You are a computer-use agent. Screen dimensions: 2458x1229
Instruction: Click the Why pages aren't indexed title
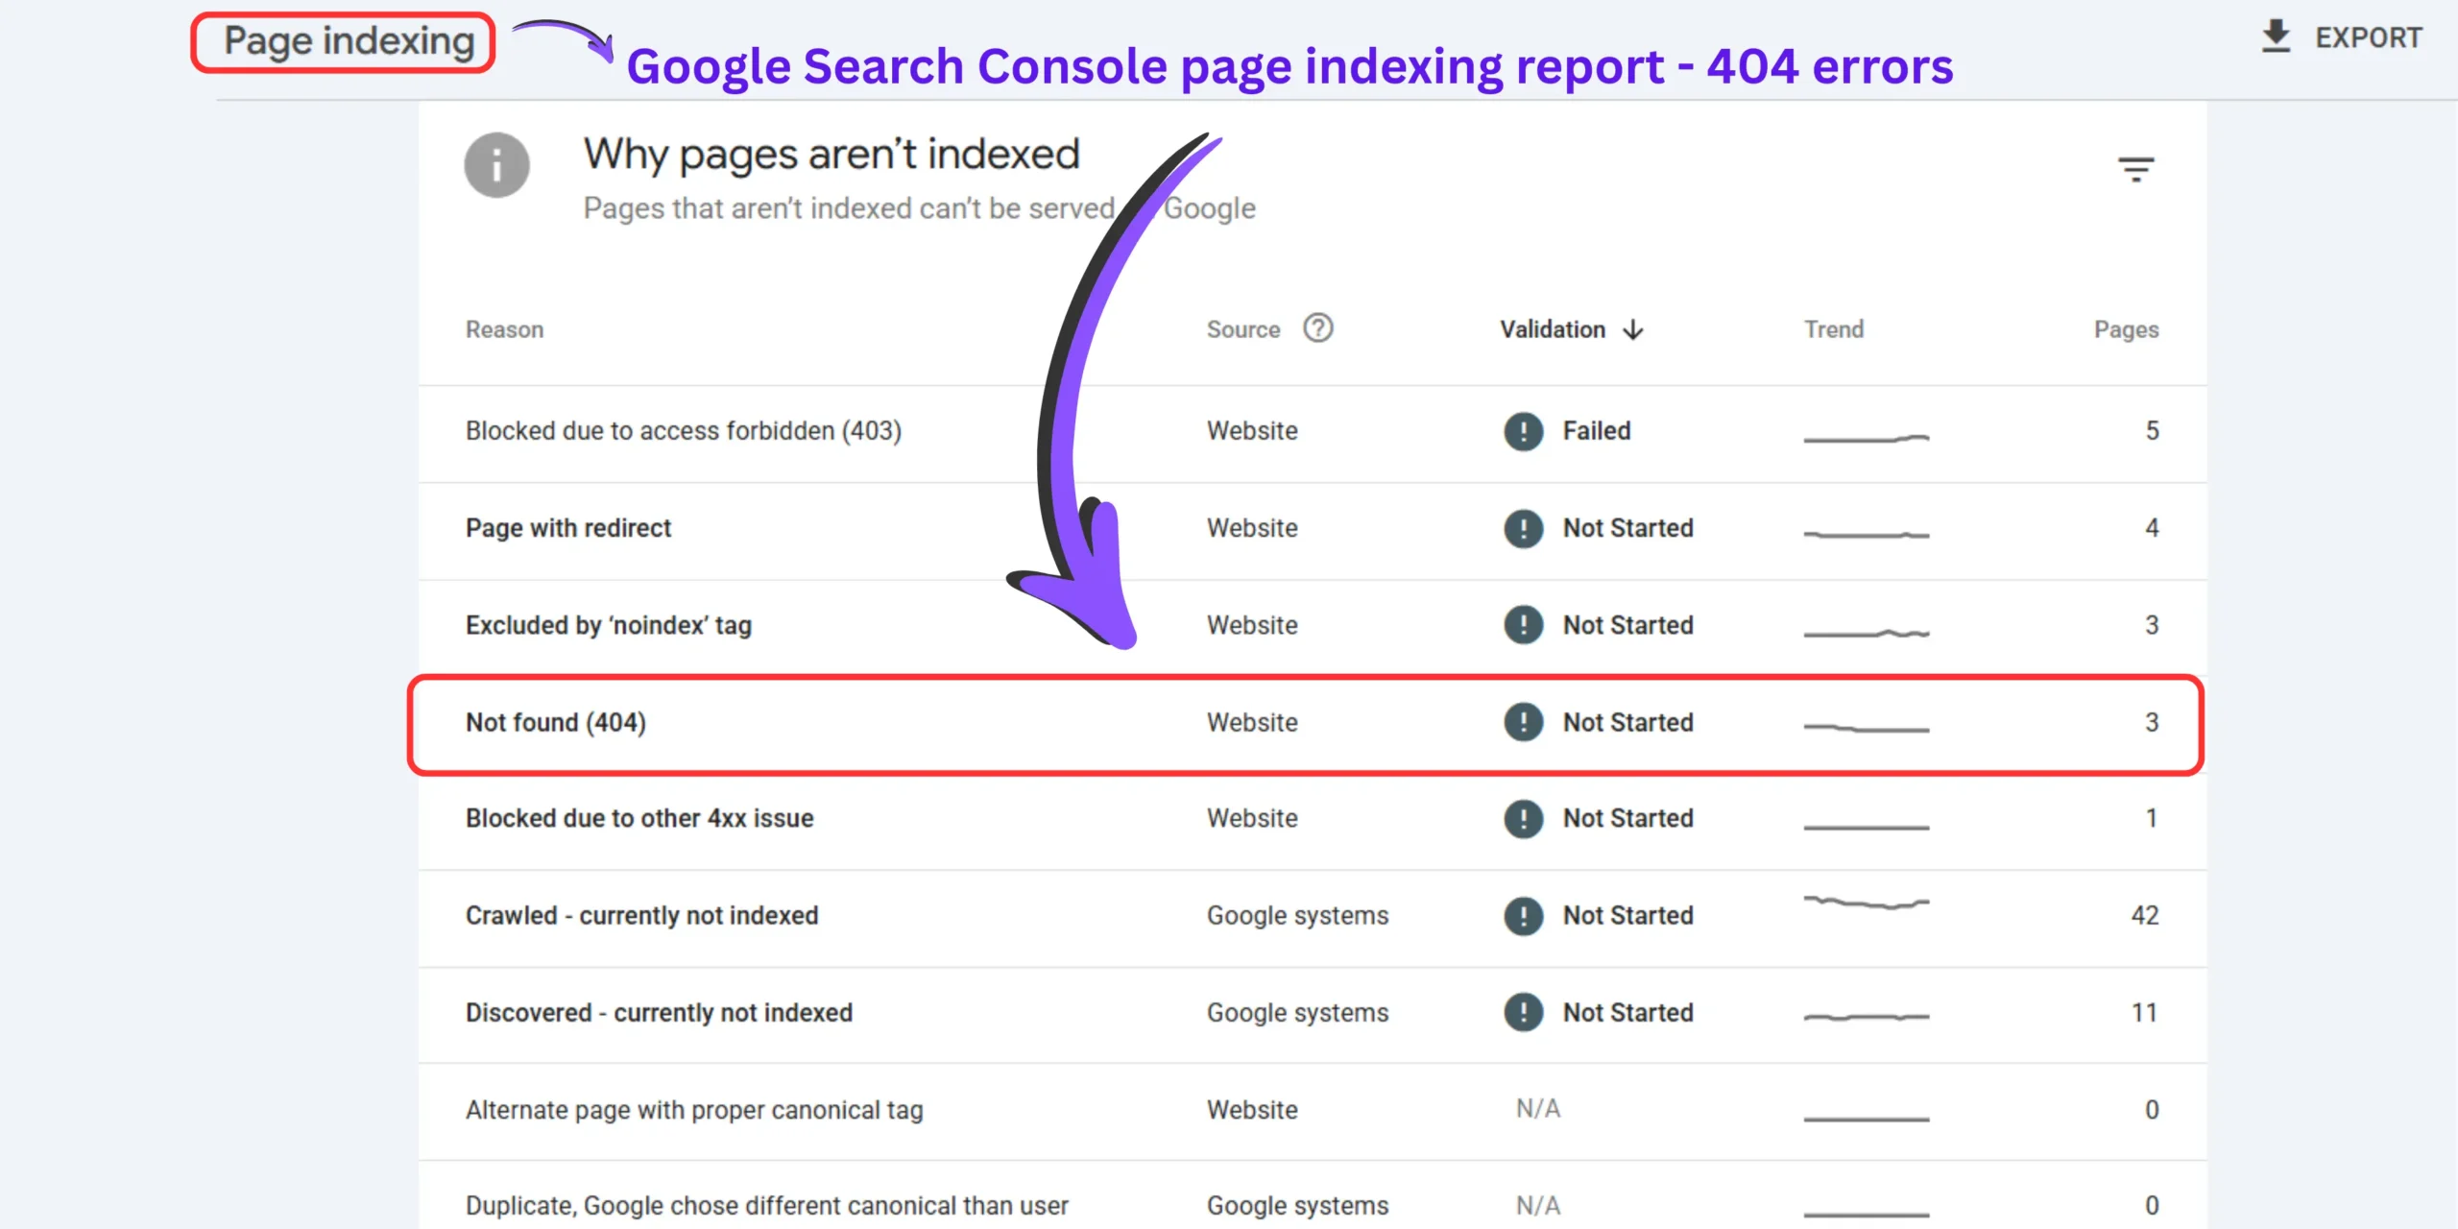[x=831, y=155]
